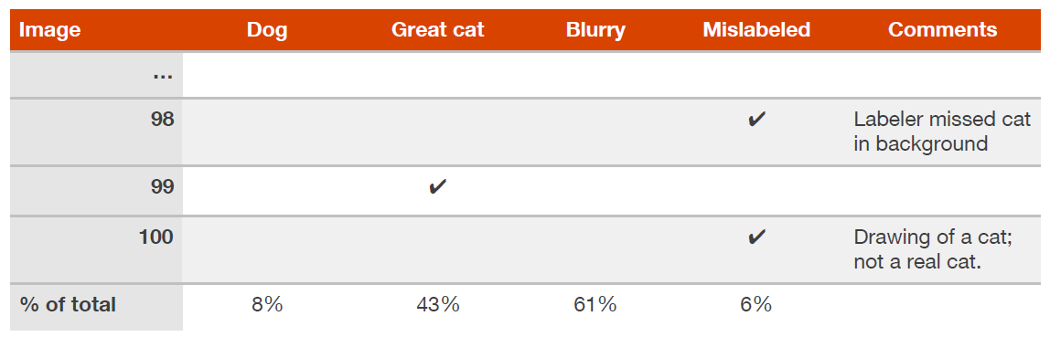Select the Image column header
This screenshot has width=1050, height=337.
49,29
